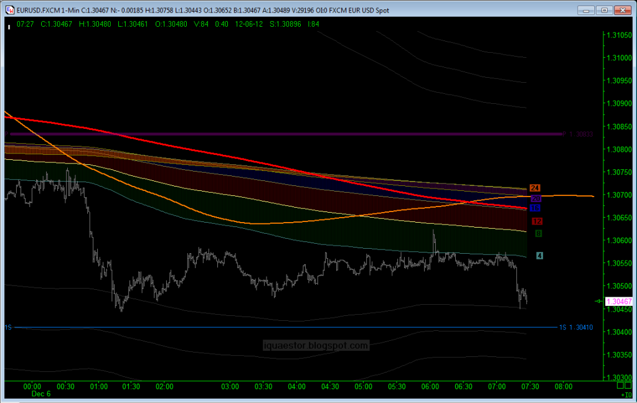
Task: Click the teal band label 4
Action: [x=539, y=256]
